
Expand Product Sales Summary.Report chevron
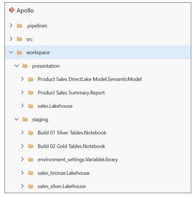pyautogui.click(x=22, y=92)
